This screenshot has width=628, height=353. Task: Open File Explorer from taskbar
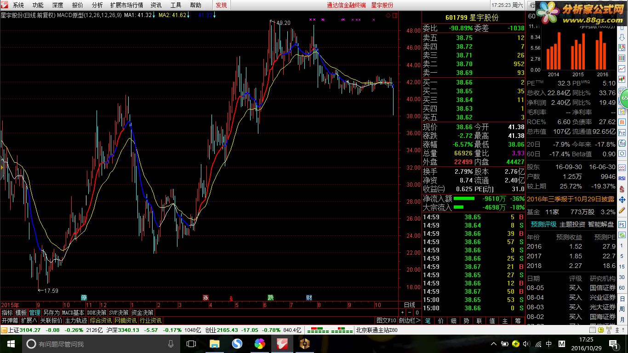tap(214, 344)
